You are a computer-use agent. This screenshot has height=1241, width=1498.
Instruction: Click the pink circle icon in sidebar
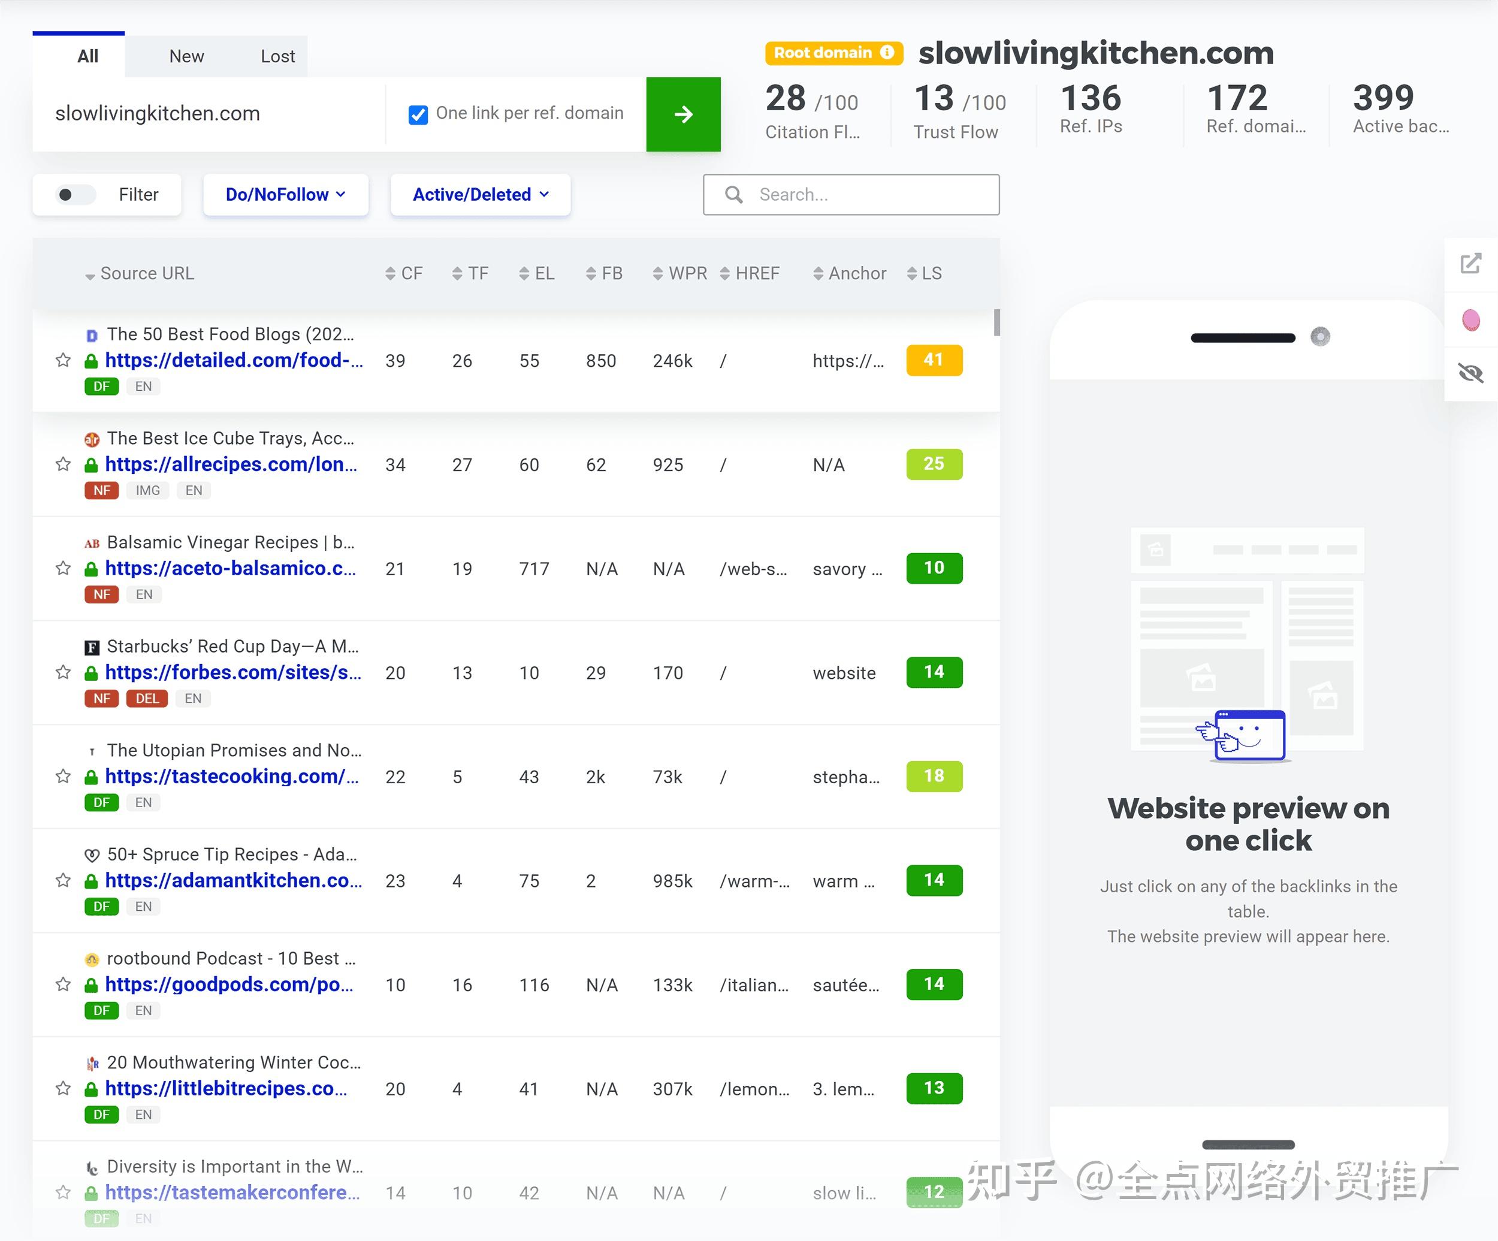coord(1470,319)
